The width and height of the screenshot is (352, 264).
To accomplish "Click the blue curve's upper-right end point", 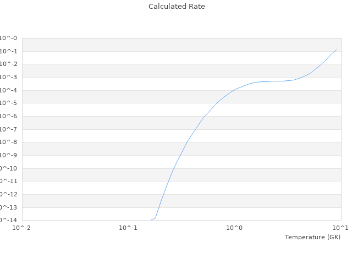I will (x=336, y=50).
